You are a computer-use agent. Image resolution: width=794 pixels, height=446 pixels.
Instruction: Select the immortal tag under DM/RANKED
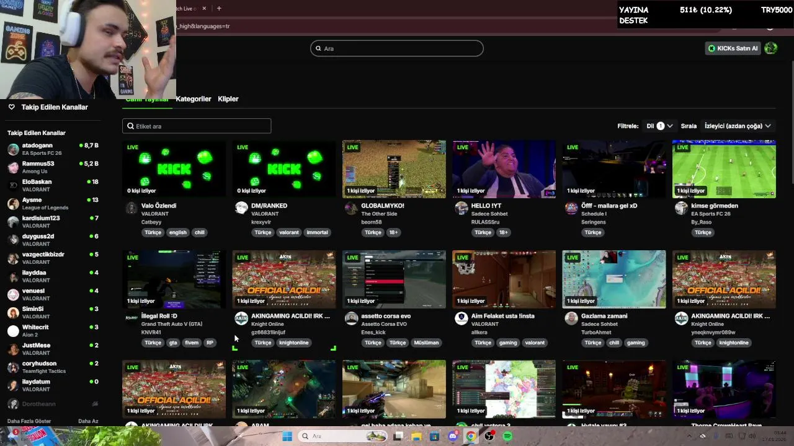(x=317, y=232)
